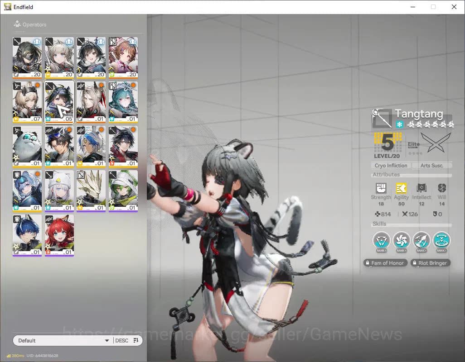The image size is (465, 362).
Task: Click the defense shield icon beside 0
Action: click(x=435, y=214)
